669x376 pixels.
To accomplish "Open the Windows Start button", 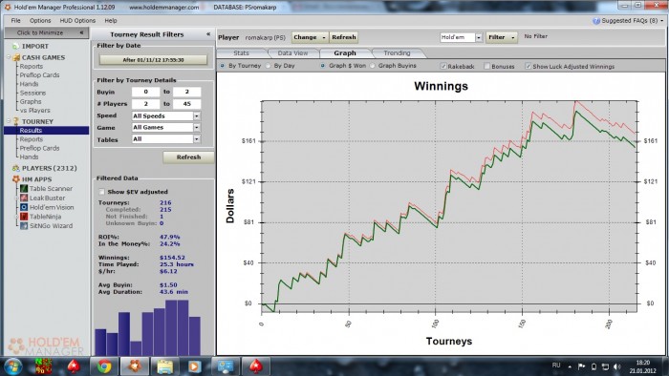I will click(12, 366).
